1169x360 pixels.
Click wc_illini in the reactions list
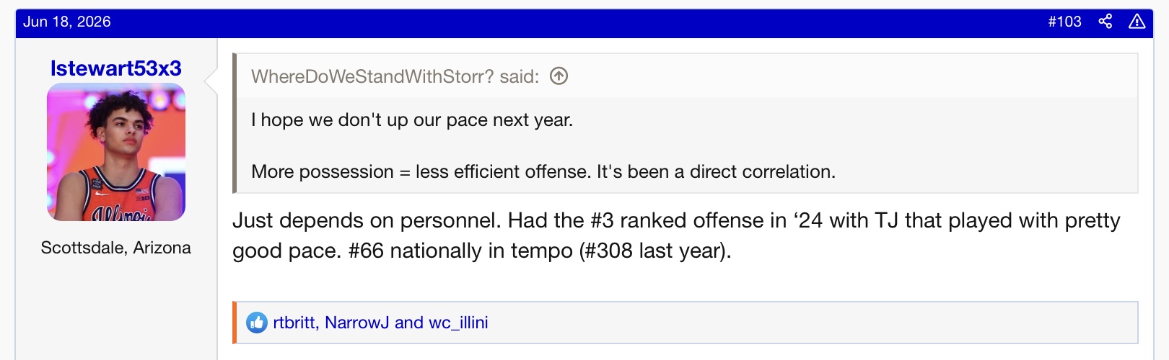(458, 323)
